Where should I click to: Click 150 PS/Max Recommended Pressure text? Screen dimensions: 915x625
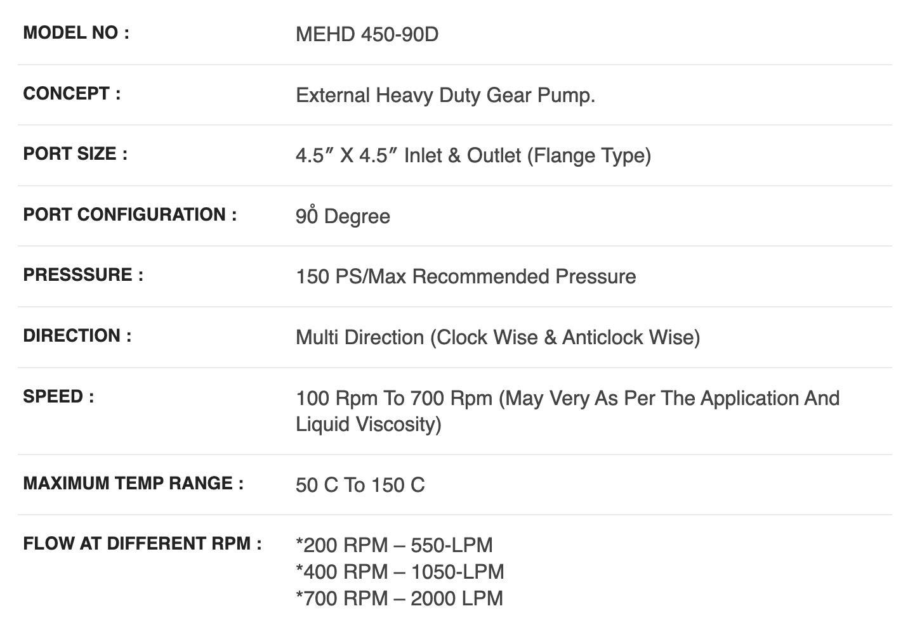pos(466,277)
